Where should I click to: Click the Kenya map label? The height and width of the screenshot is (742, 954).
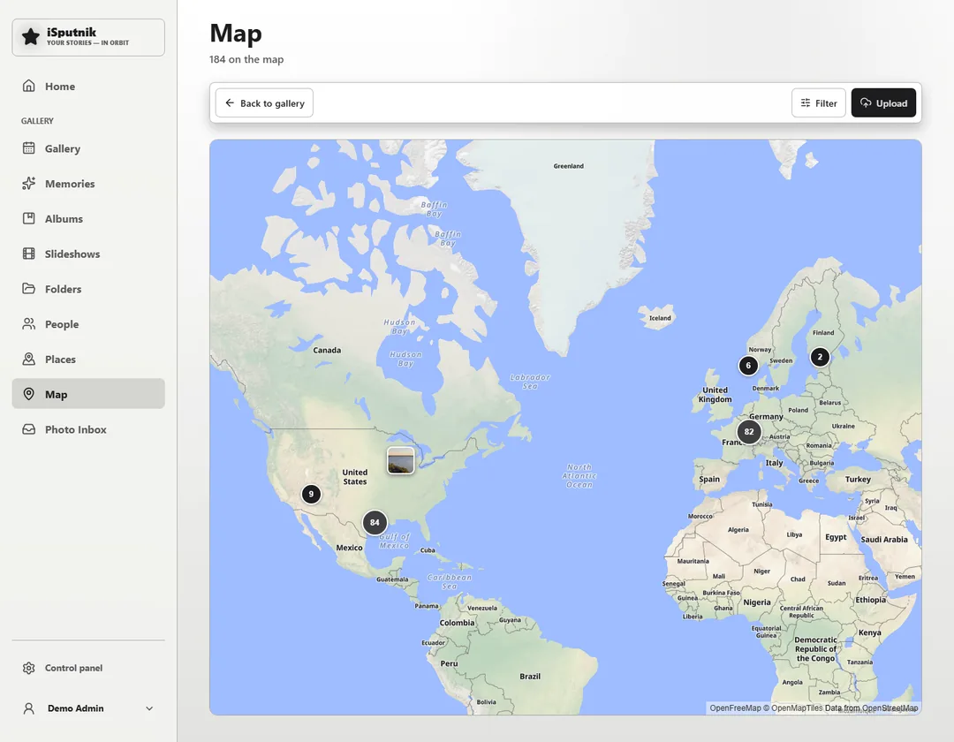(869, 632)
